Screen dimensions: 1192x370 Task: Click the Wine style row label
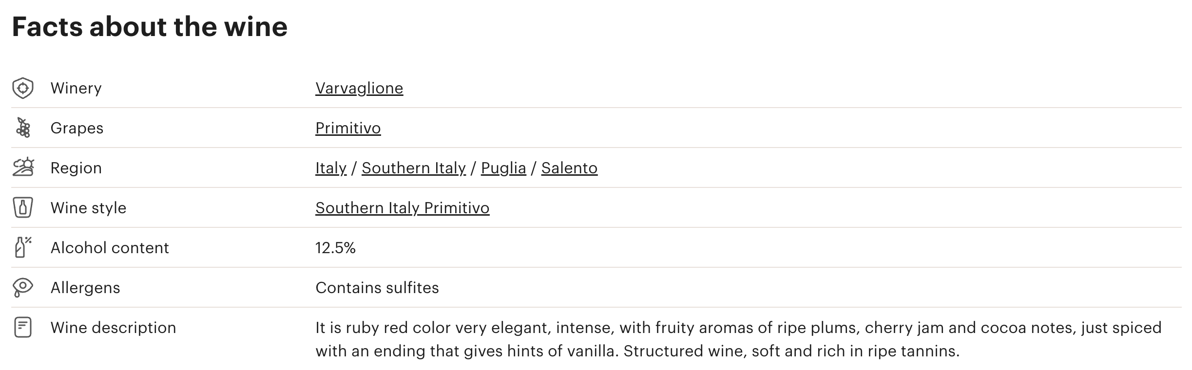click(x=88, y=208)
